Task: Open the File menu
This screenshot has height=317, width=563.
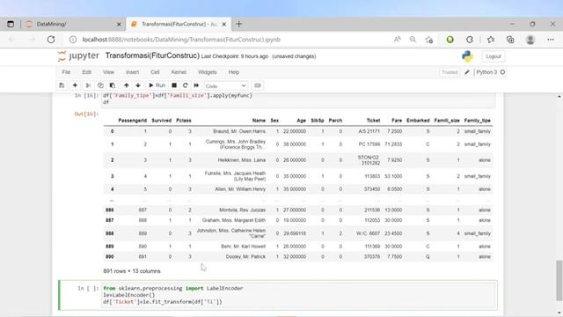Action: 66,72
